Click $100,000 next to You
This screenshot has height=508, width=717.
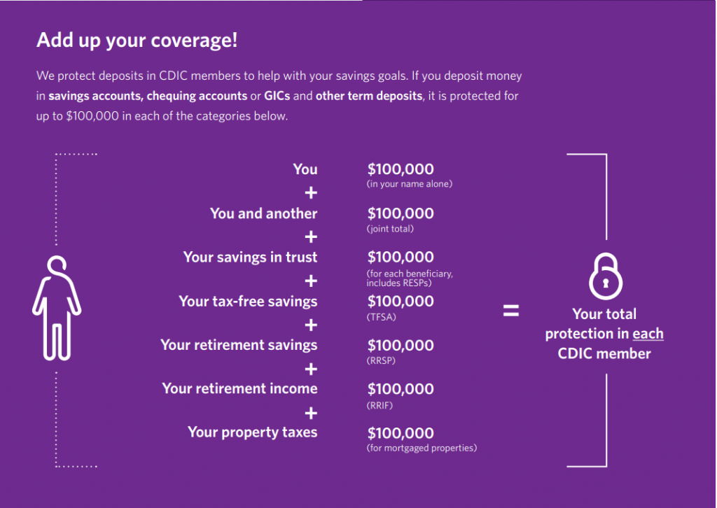401,169
